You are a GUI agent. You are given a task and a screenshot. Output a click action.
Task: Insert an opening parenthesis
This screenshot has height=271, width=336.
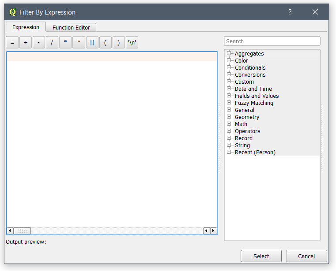coord(105,43)
